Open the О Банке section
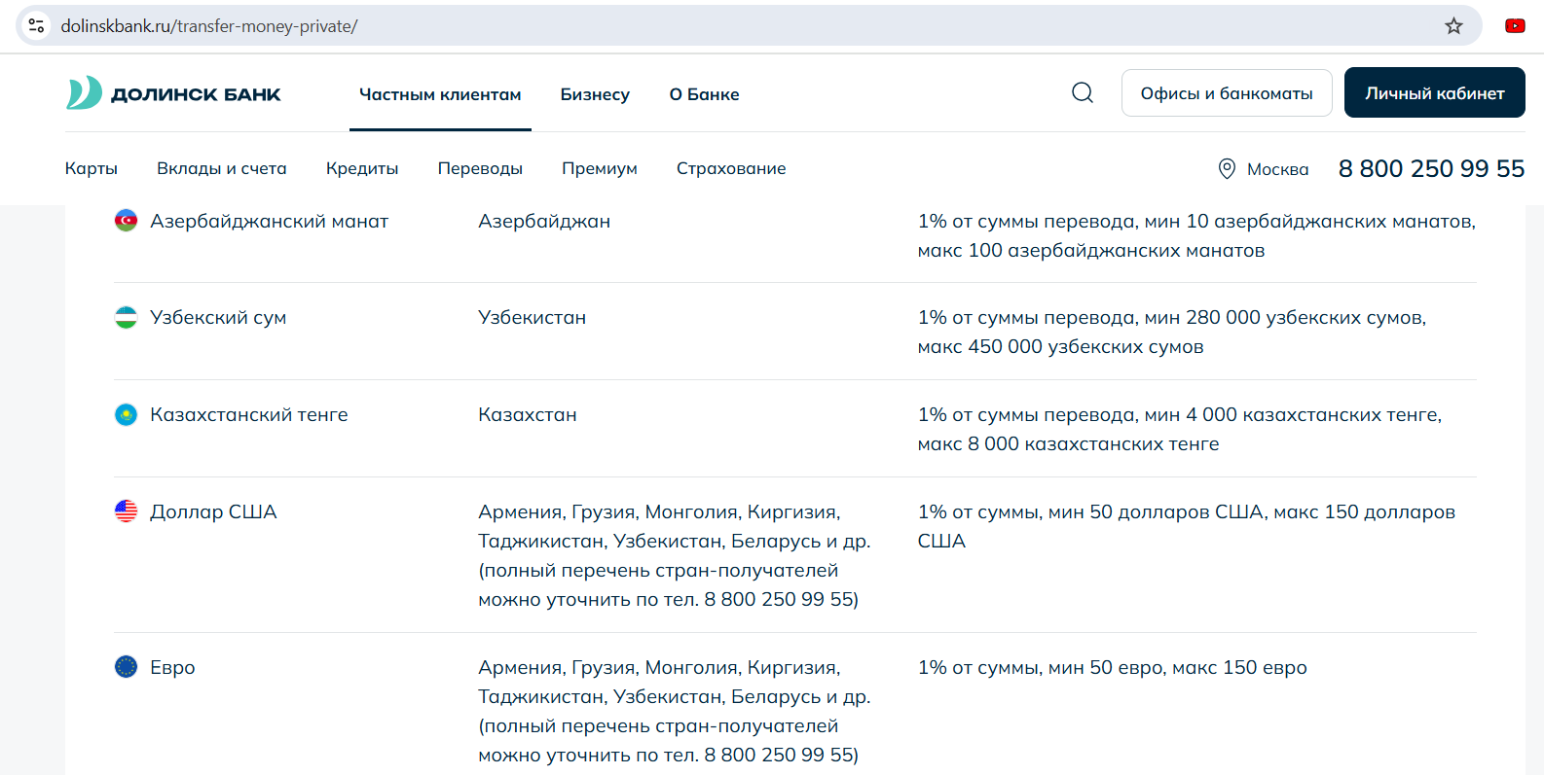 tap(704, 94)
